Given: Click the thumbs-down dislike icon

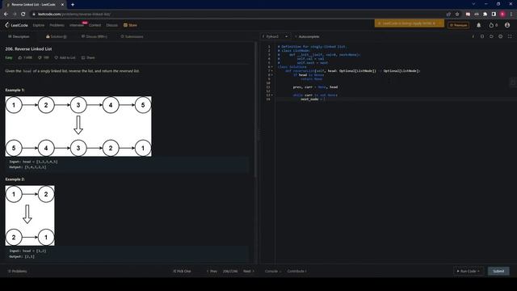Looking at the screenshot, I should (40, 57).
